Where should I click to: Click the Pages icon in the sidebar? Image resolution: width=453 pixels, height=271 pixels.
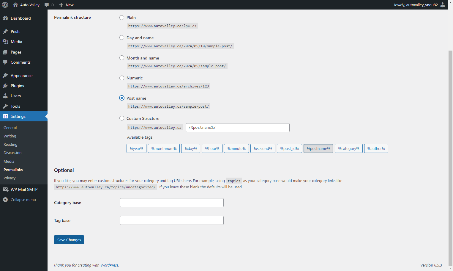(x=5, y=52)
